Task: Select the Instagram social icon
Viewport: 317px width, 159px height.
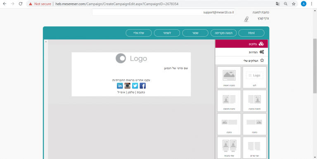Action: click(x=128, y=86)
